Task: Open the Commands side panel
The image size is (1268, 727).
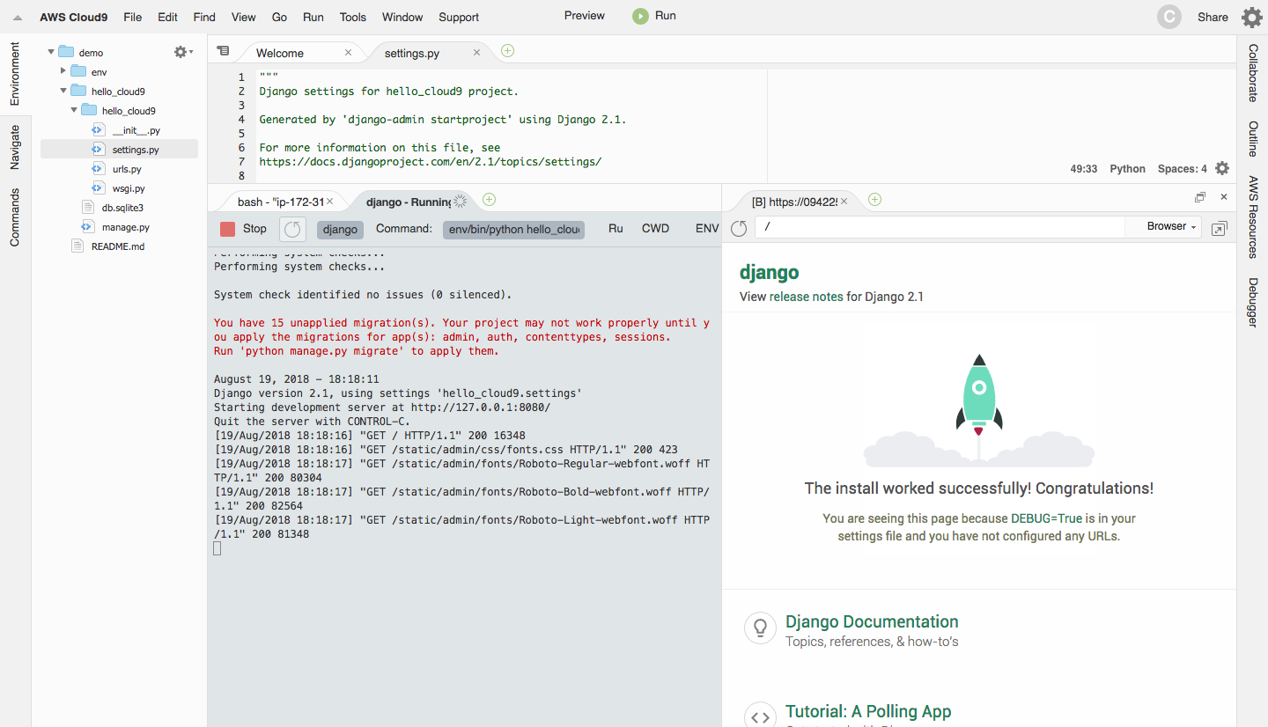Action: (x=15, y=217)
